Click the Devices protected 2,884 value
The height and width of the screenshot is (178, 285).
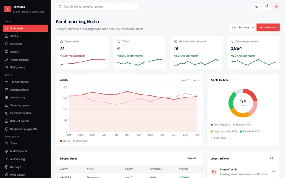pyautogui.click(x=236, y=48)
